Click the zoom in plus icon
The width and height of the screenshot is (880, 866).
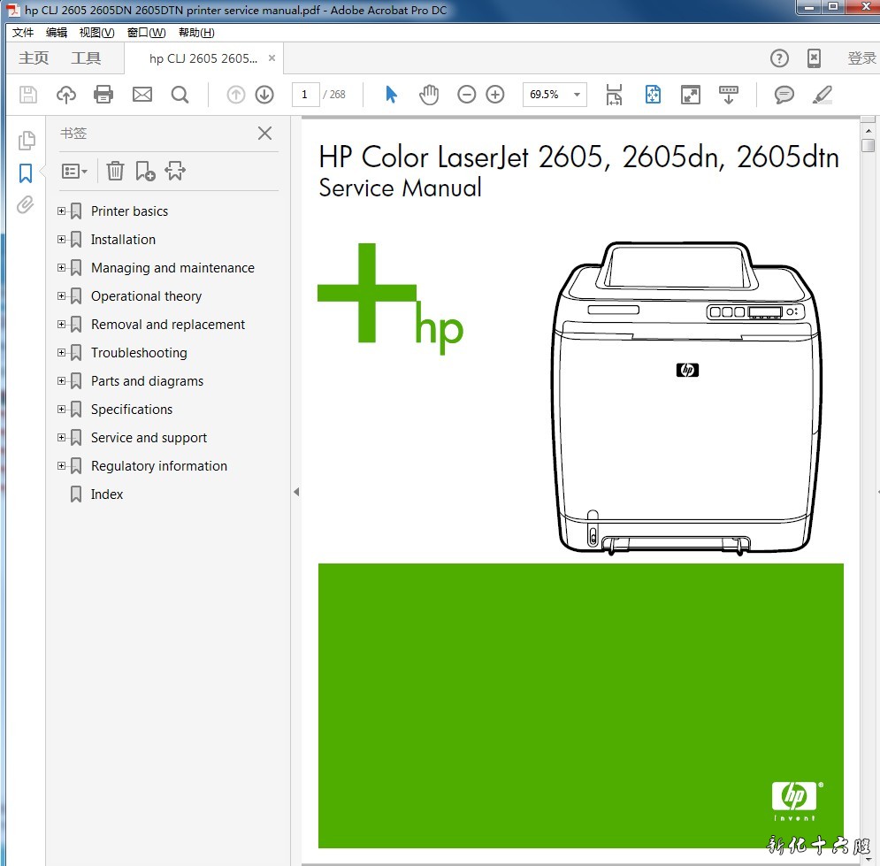495,95
